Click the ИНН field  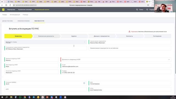pos(130,83)
